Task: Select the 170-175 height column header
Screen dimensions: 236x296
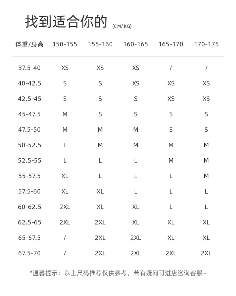Action: coord(206,45)
